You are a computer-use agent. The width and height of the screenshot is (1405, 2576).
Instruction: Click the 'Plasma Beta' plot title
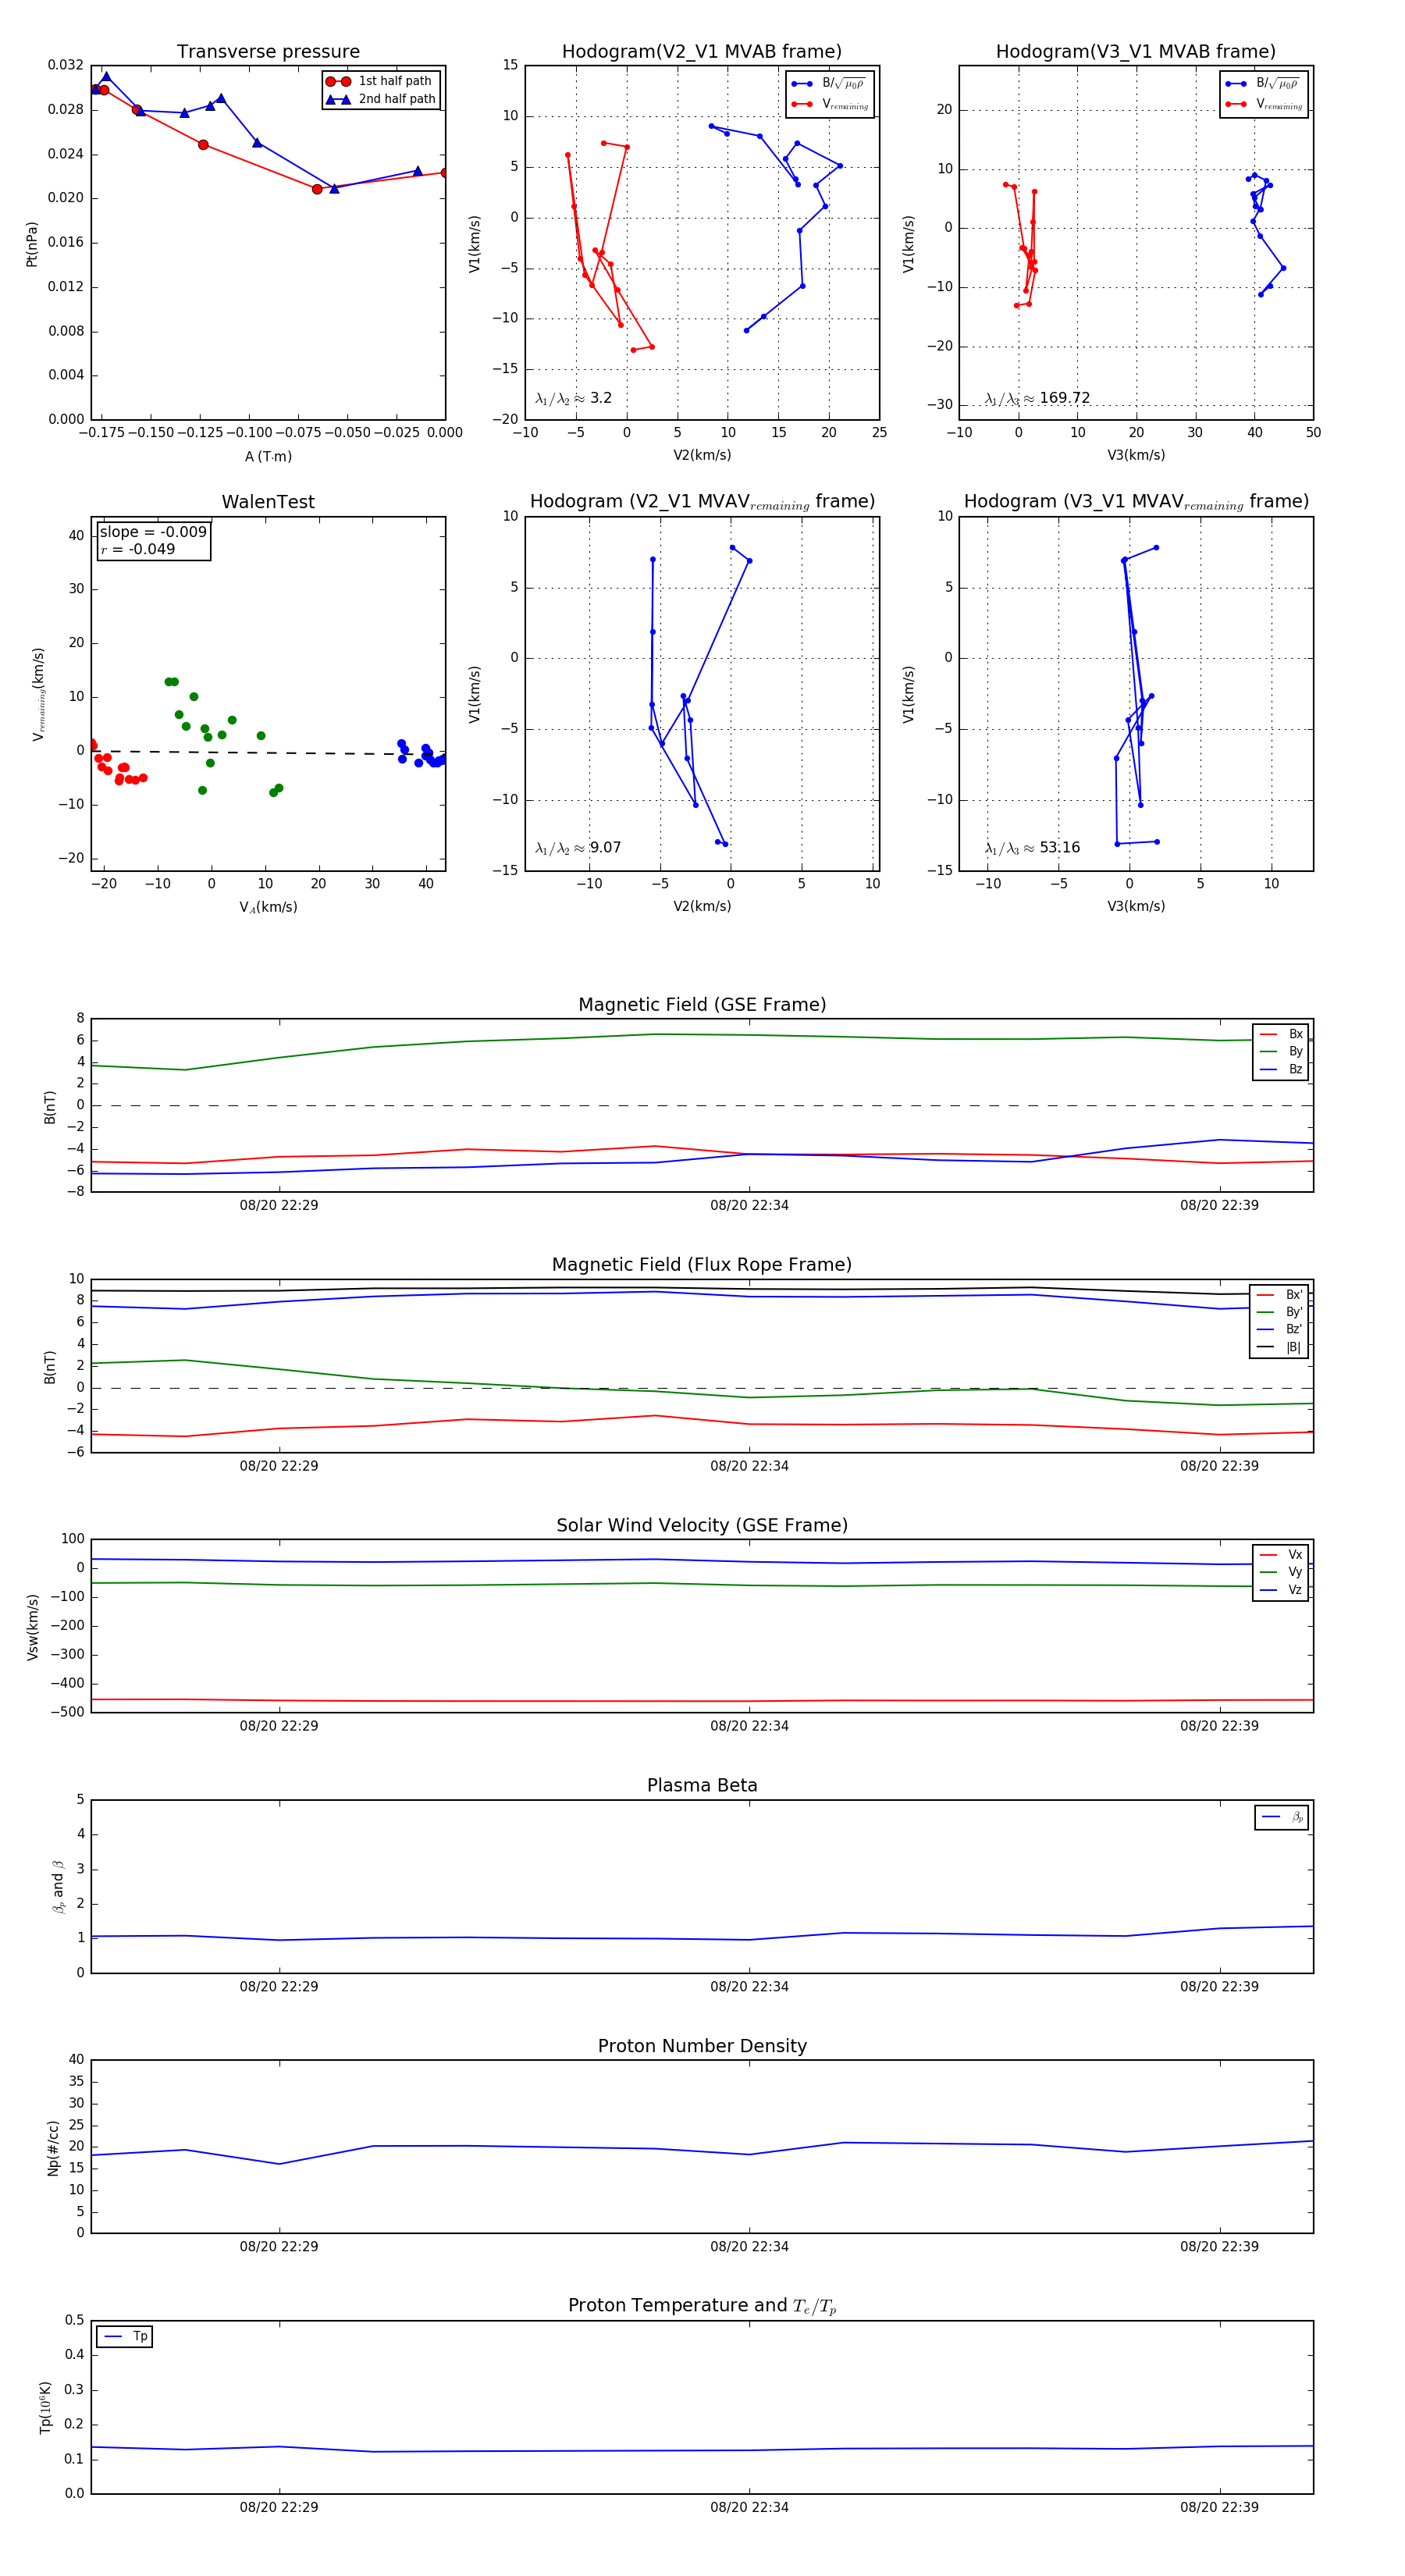pyautogui.click(x=702, y=1786)
